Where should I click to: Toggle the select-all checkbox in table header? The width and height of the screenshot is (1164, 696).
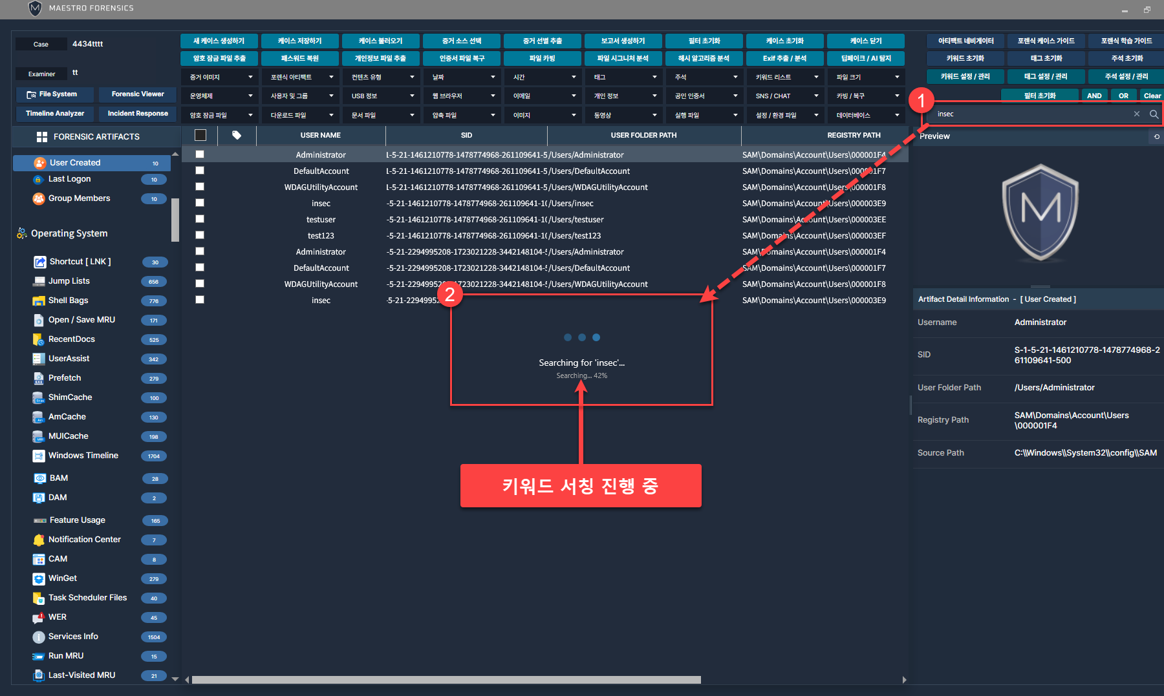pos(200,135)
